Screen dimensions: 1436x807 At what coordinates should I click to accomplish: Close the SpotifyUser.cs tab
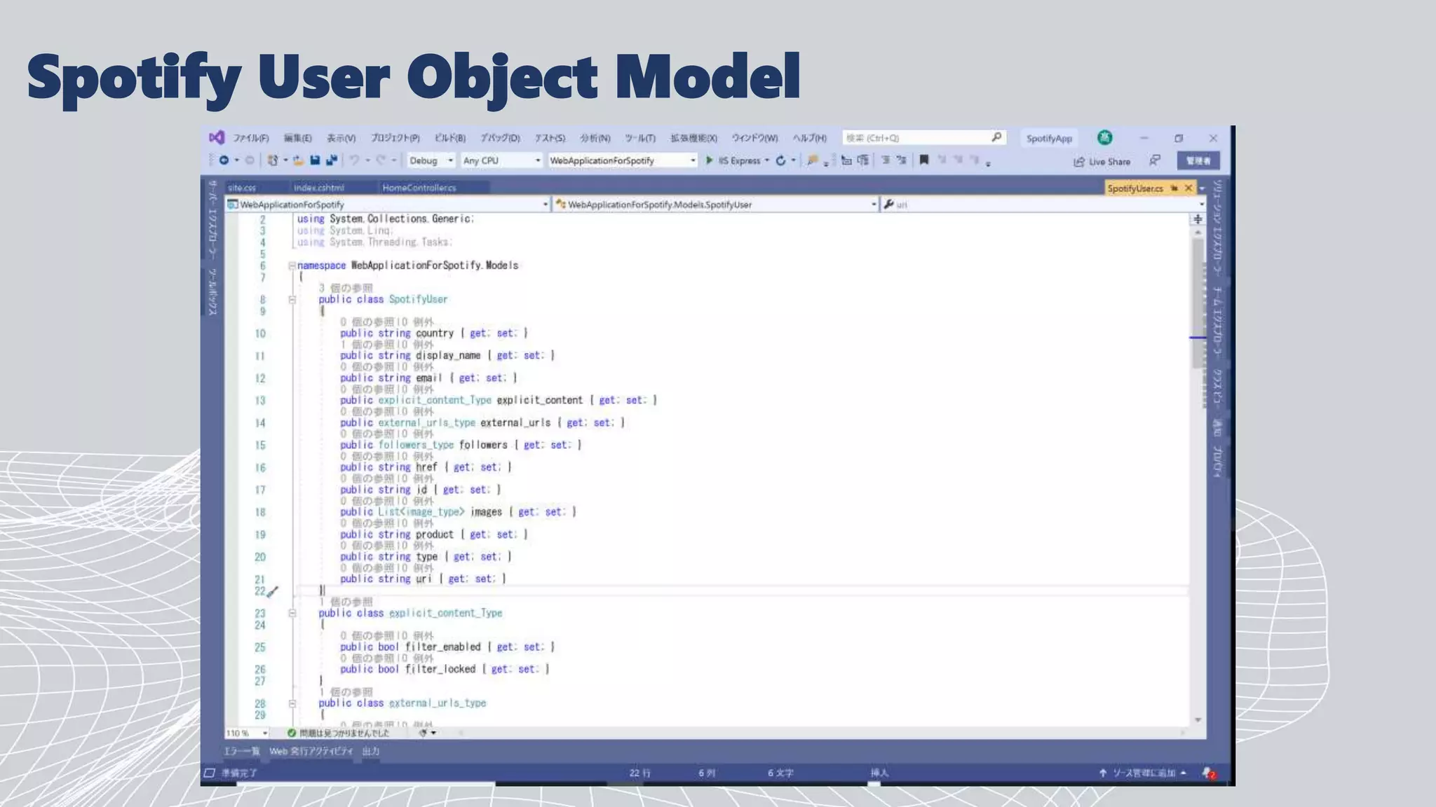1188,188
